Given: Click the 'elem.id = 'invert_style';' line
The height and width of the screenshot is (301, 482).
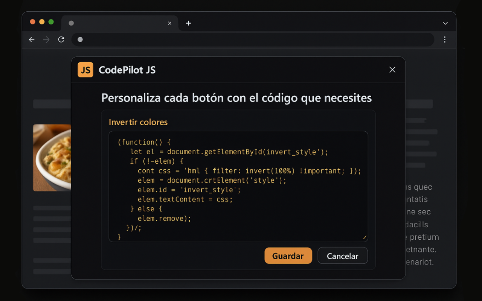Looking at the screenshot, I should [x=189, y=190].
